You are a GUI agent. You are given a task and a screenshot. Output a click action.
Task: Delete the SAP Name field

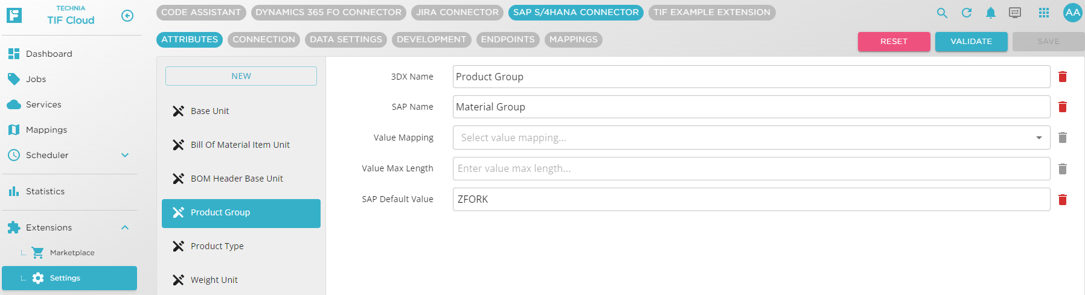(x=1062, y=107)
